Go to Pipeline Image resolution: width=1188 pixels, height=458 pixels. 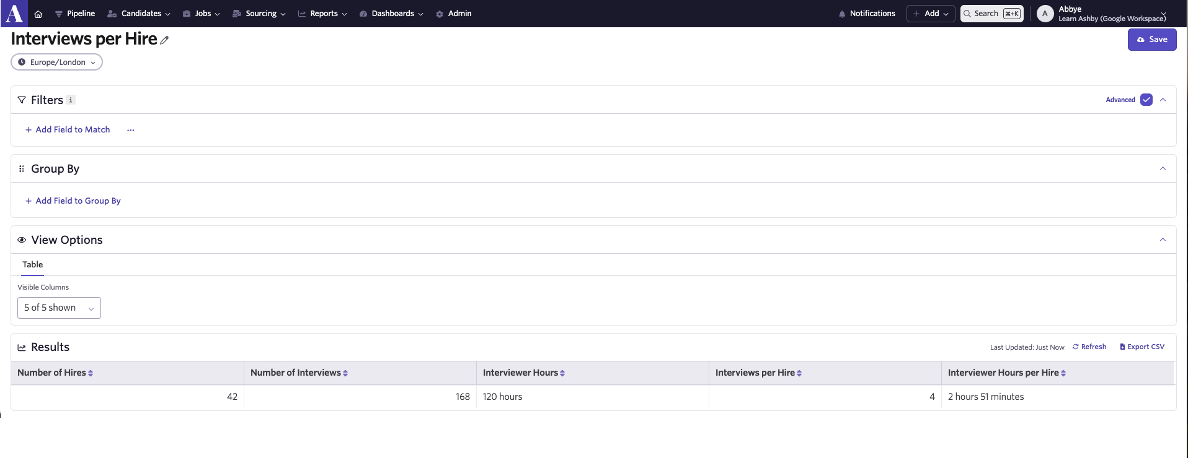pyautogui.click(x=75, y=14)
